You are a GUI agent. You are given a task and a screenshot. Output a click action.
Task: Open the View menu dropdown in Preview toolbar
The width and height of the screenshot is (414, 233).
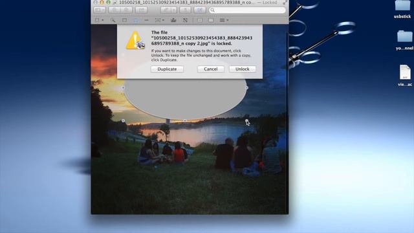point(99,10)
